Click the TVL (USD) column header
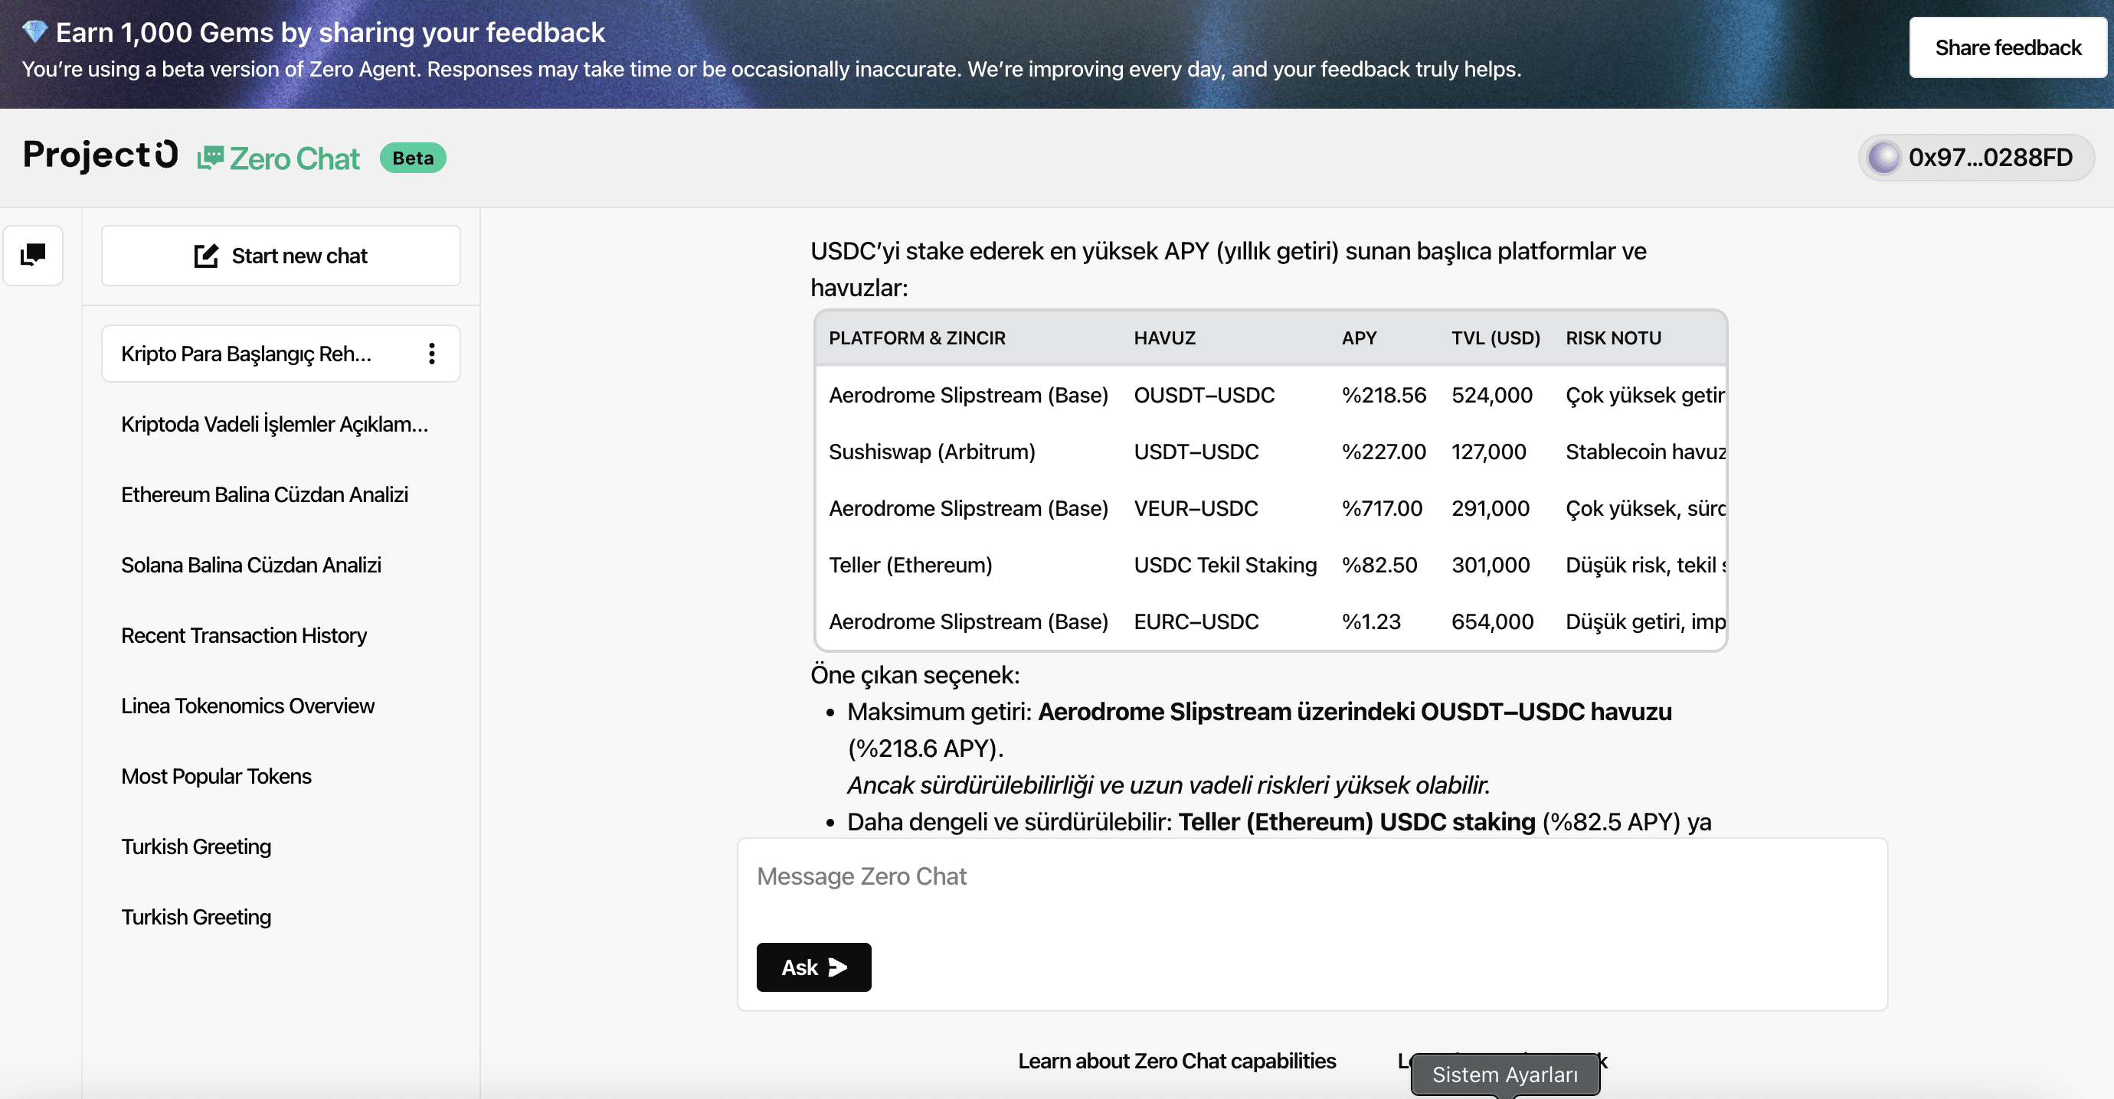 pos(1495,338)
